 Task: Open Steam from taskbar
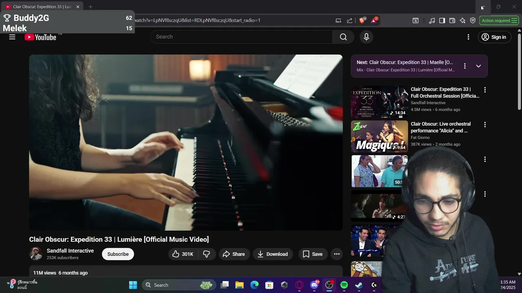click(x=359, y=285)
